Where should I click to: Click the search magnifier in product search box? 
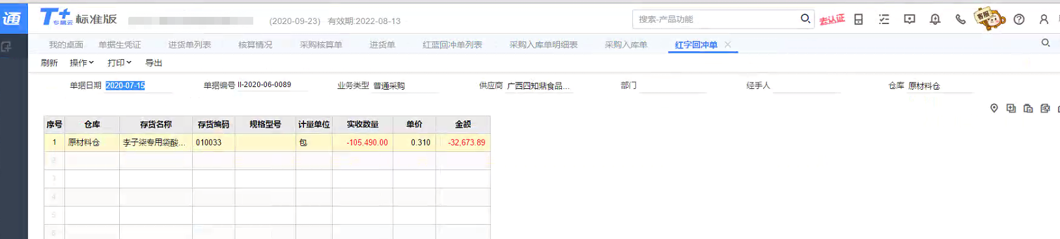coord(805,19)
